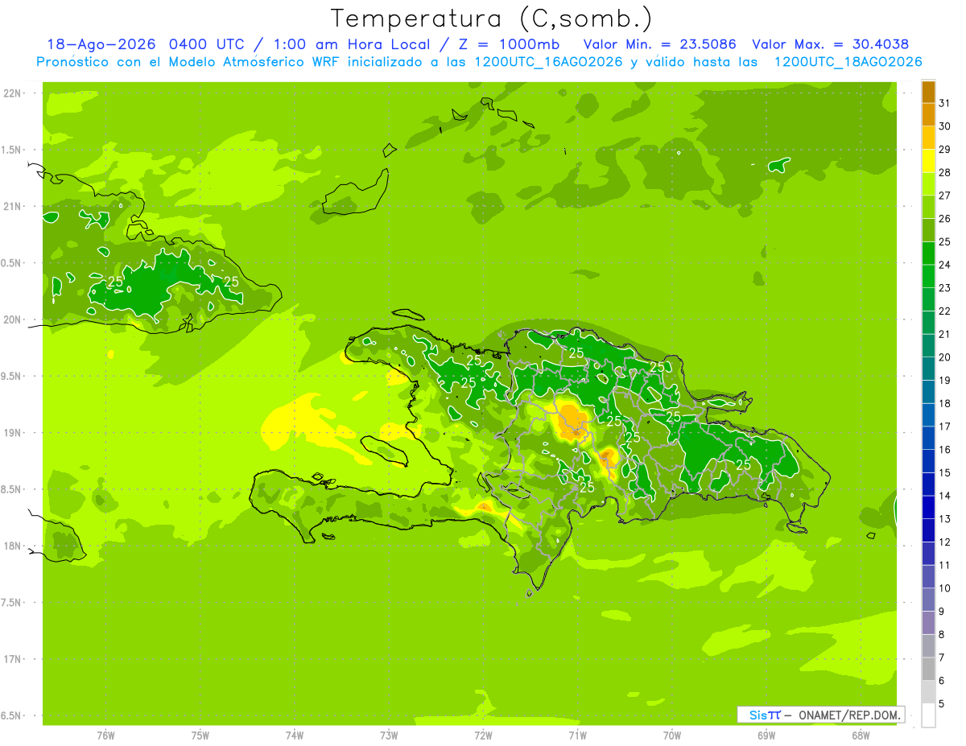Click the '1200UTC_18AGO2026' valid-until time text
966x746 pixels.
point(848,62)
